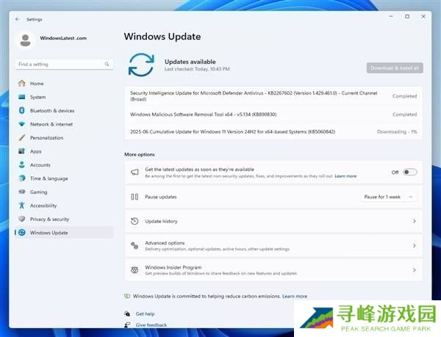Open the Get help link
Image resolution: width=441 pixels, height=337 pixels.
(x=145, y=314)
